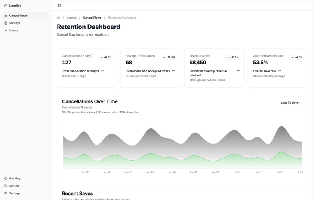Select Cancel Flows in the sidebar
Image resolution: width=314 pixels, height=200 pixels.
[18, 16]
